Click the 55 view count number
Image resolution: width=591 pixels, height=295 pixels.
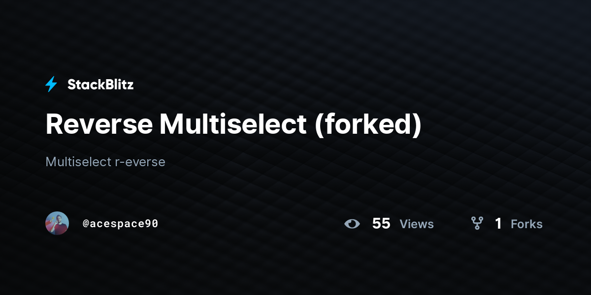(x=381, y=224)
